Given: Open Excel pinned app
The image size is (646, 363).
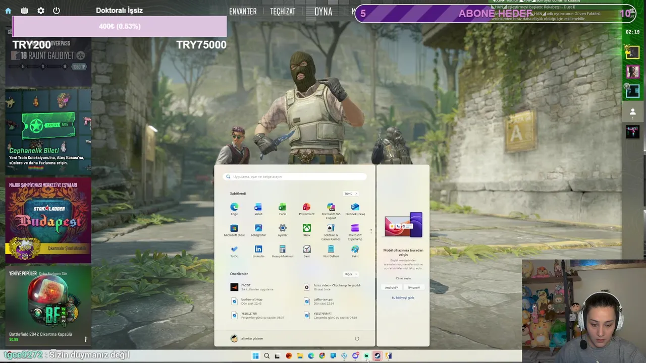Looking at the screenshot, I should [282, 209].
